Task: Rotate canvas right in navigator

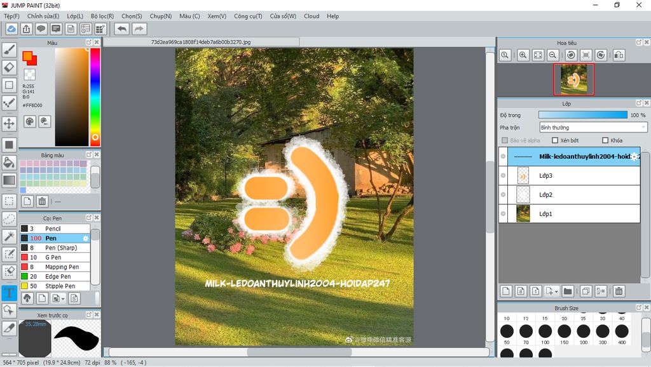Action: coord(600,55)
